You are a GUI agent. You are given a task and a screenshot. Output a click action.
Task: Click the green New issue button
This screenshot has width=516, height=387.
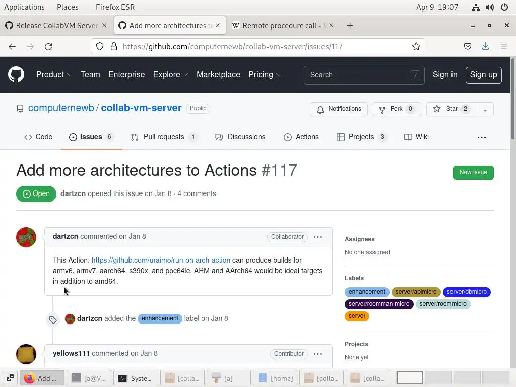tap(473, 172)
